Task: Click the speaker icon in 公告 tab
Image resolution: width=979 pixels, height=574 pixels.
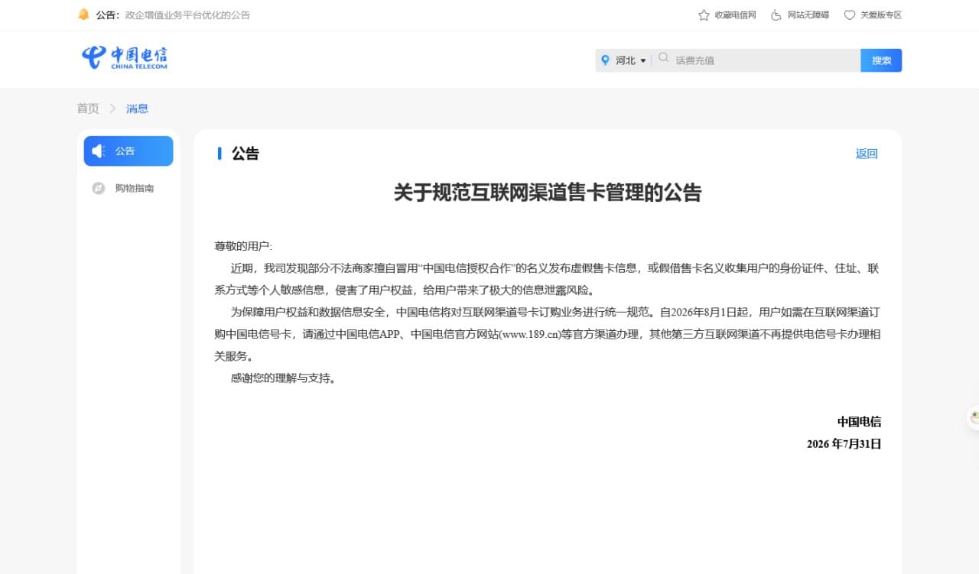Action: point(99,151)
